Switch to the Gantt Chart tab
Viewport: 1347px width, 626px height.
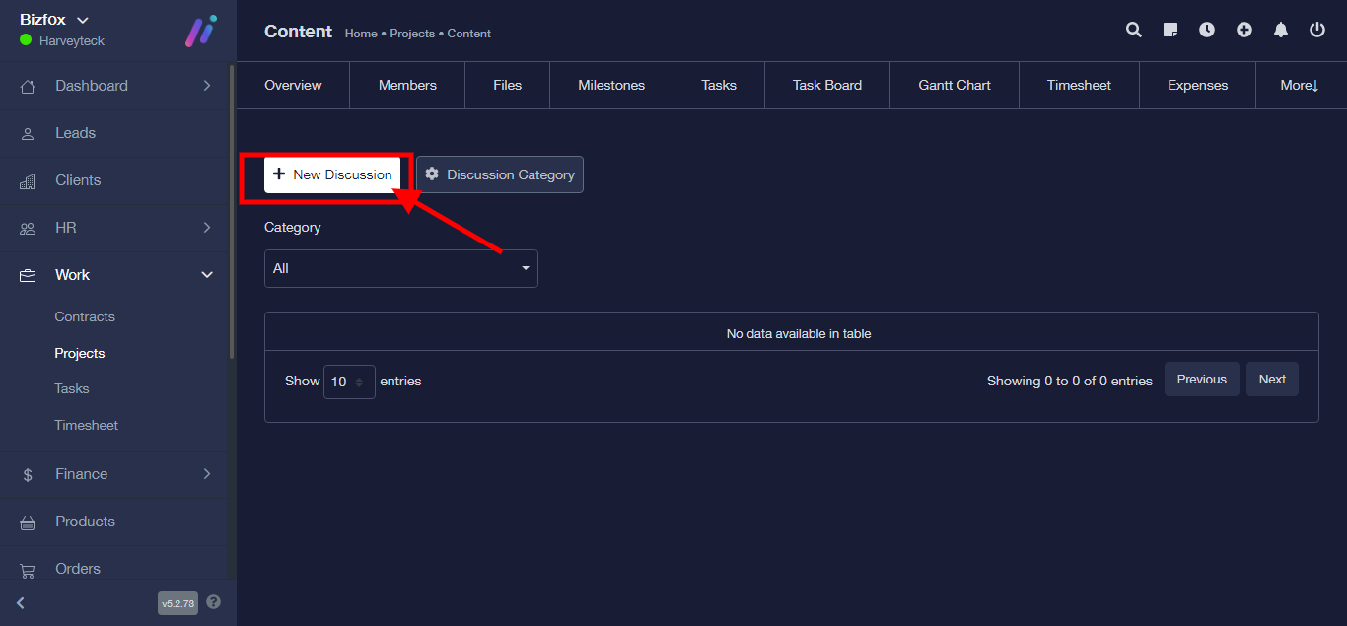coord(954,86)
